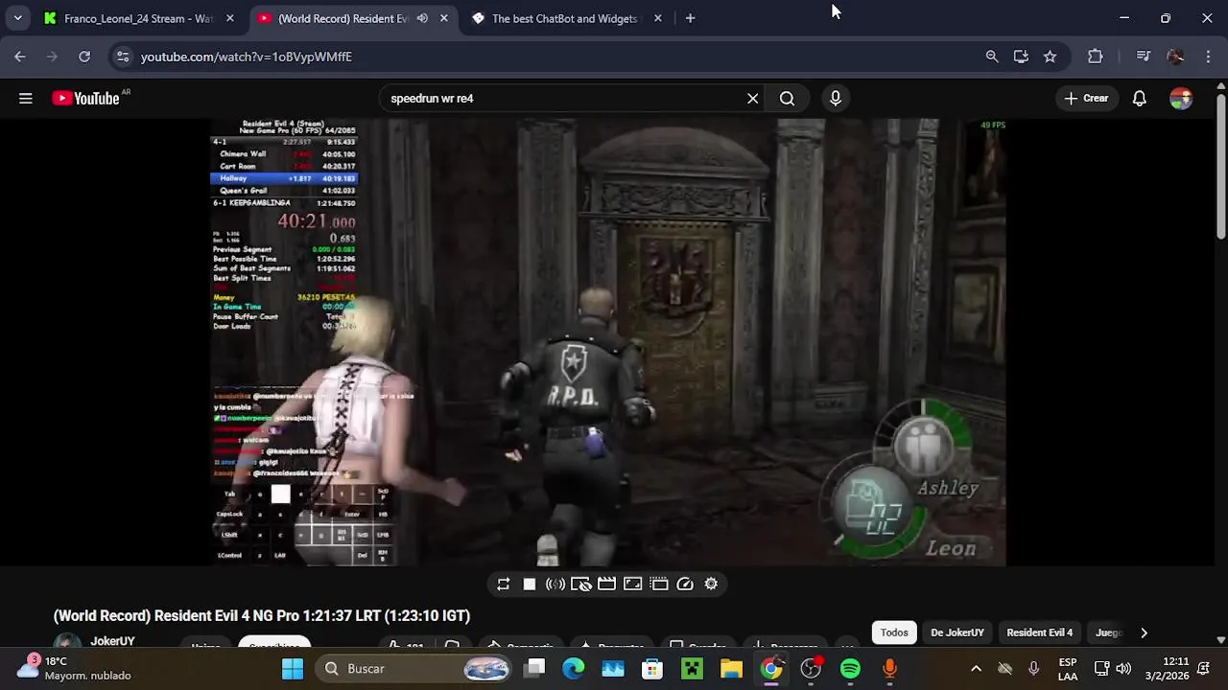Open the orange microphone app in taskbar
Viewport: 1228px width, 690px height.
889,668
